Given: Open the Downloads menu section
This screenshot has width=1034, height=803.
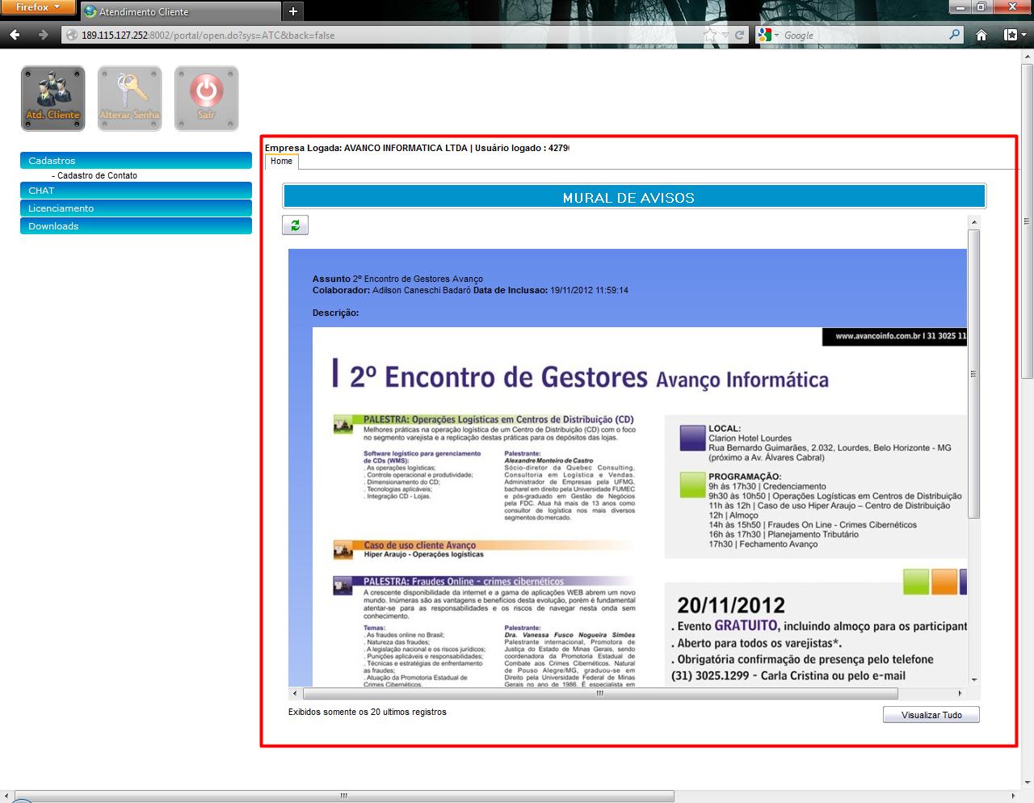Looking at the screenshot, I should pos(136,226).
